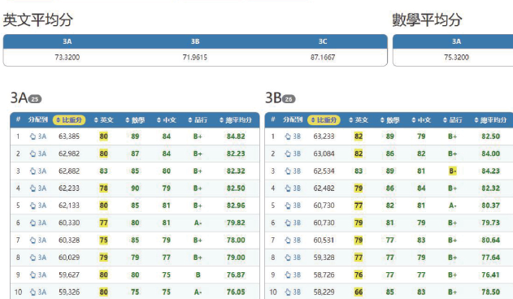This screenshot has width=513, height=299.
Task: Click the 數學平均分 heading
Action: [427, 19]
